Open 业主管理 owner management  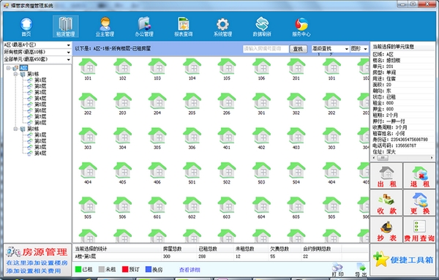105,27
